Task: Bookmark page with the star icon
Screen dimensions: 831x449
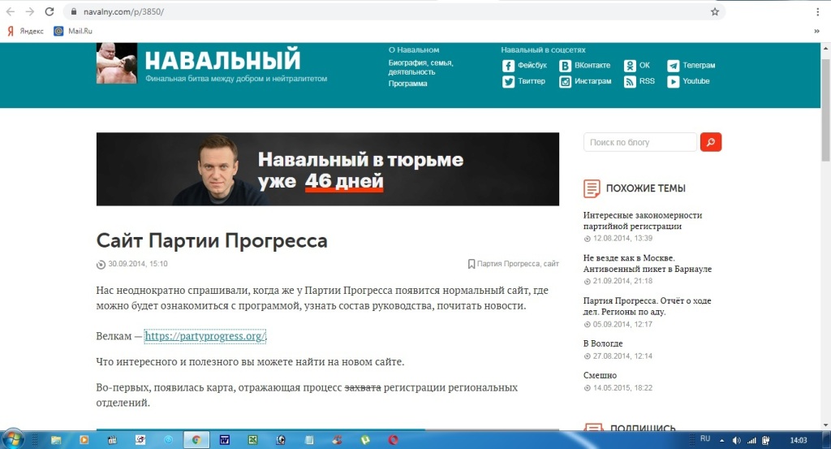Action: pyautogui.click(x=715, y=12)
